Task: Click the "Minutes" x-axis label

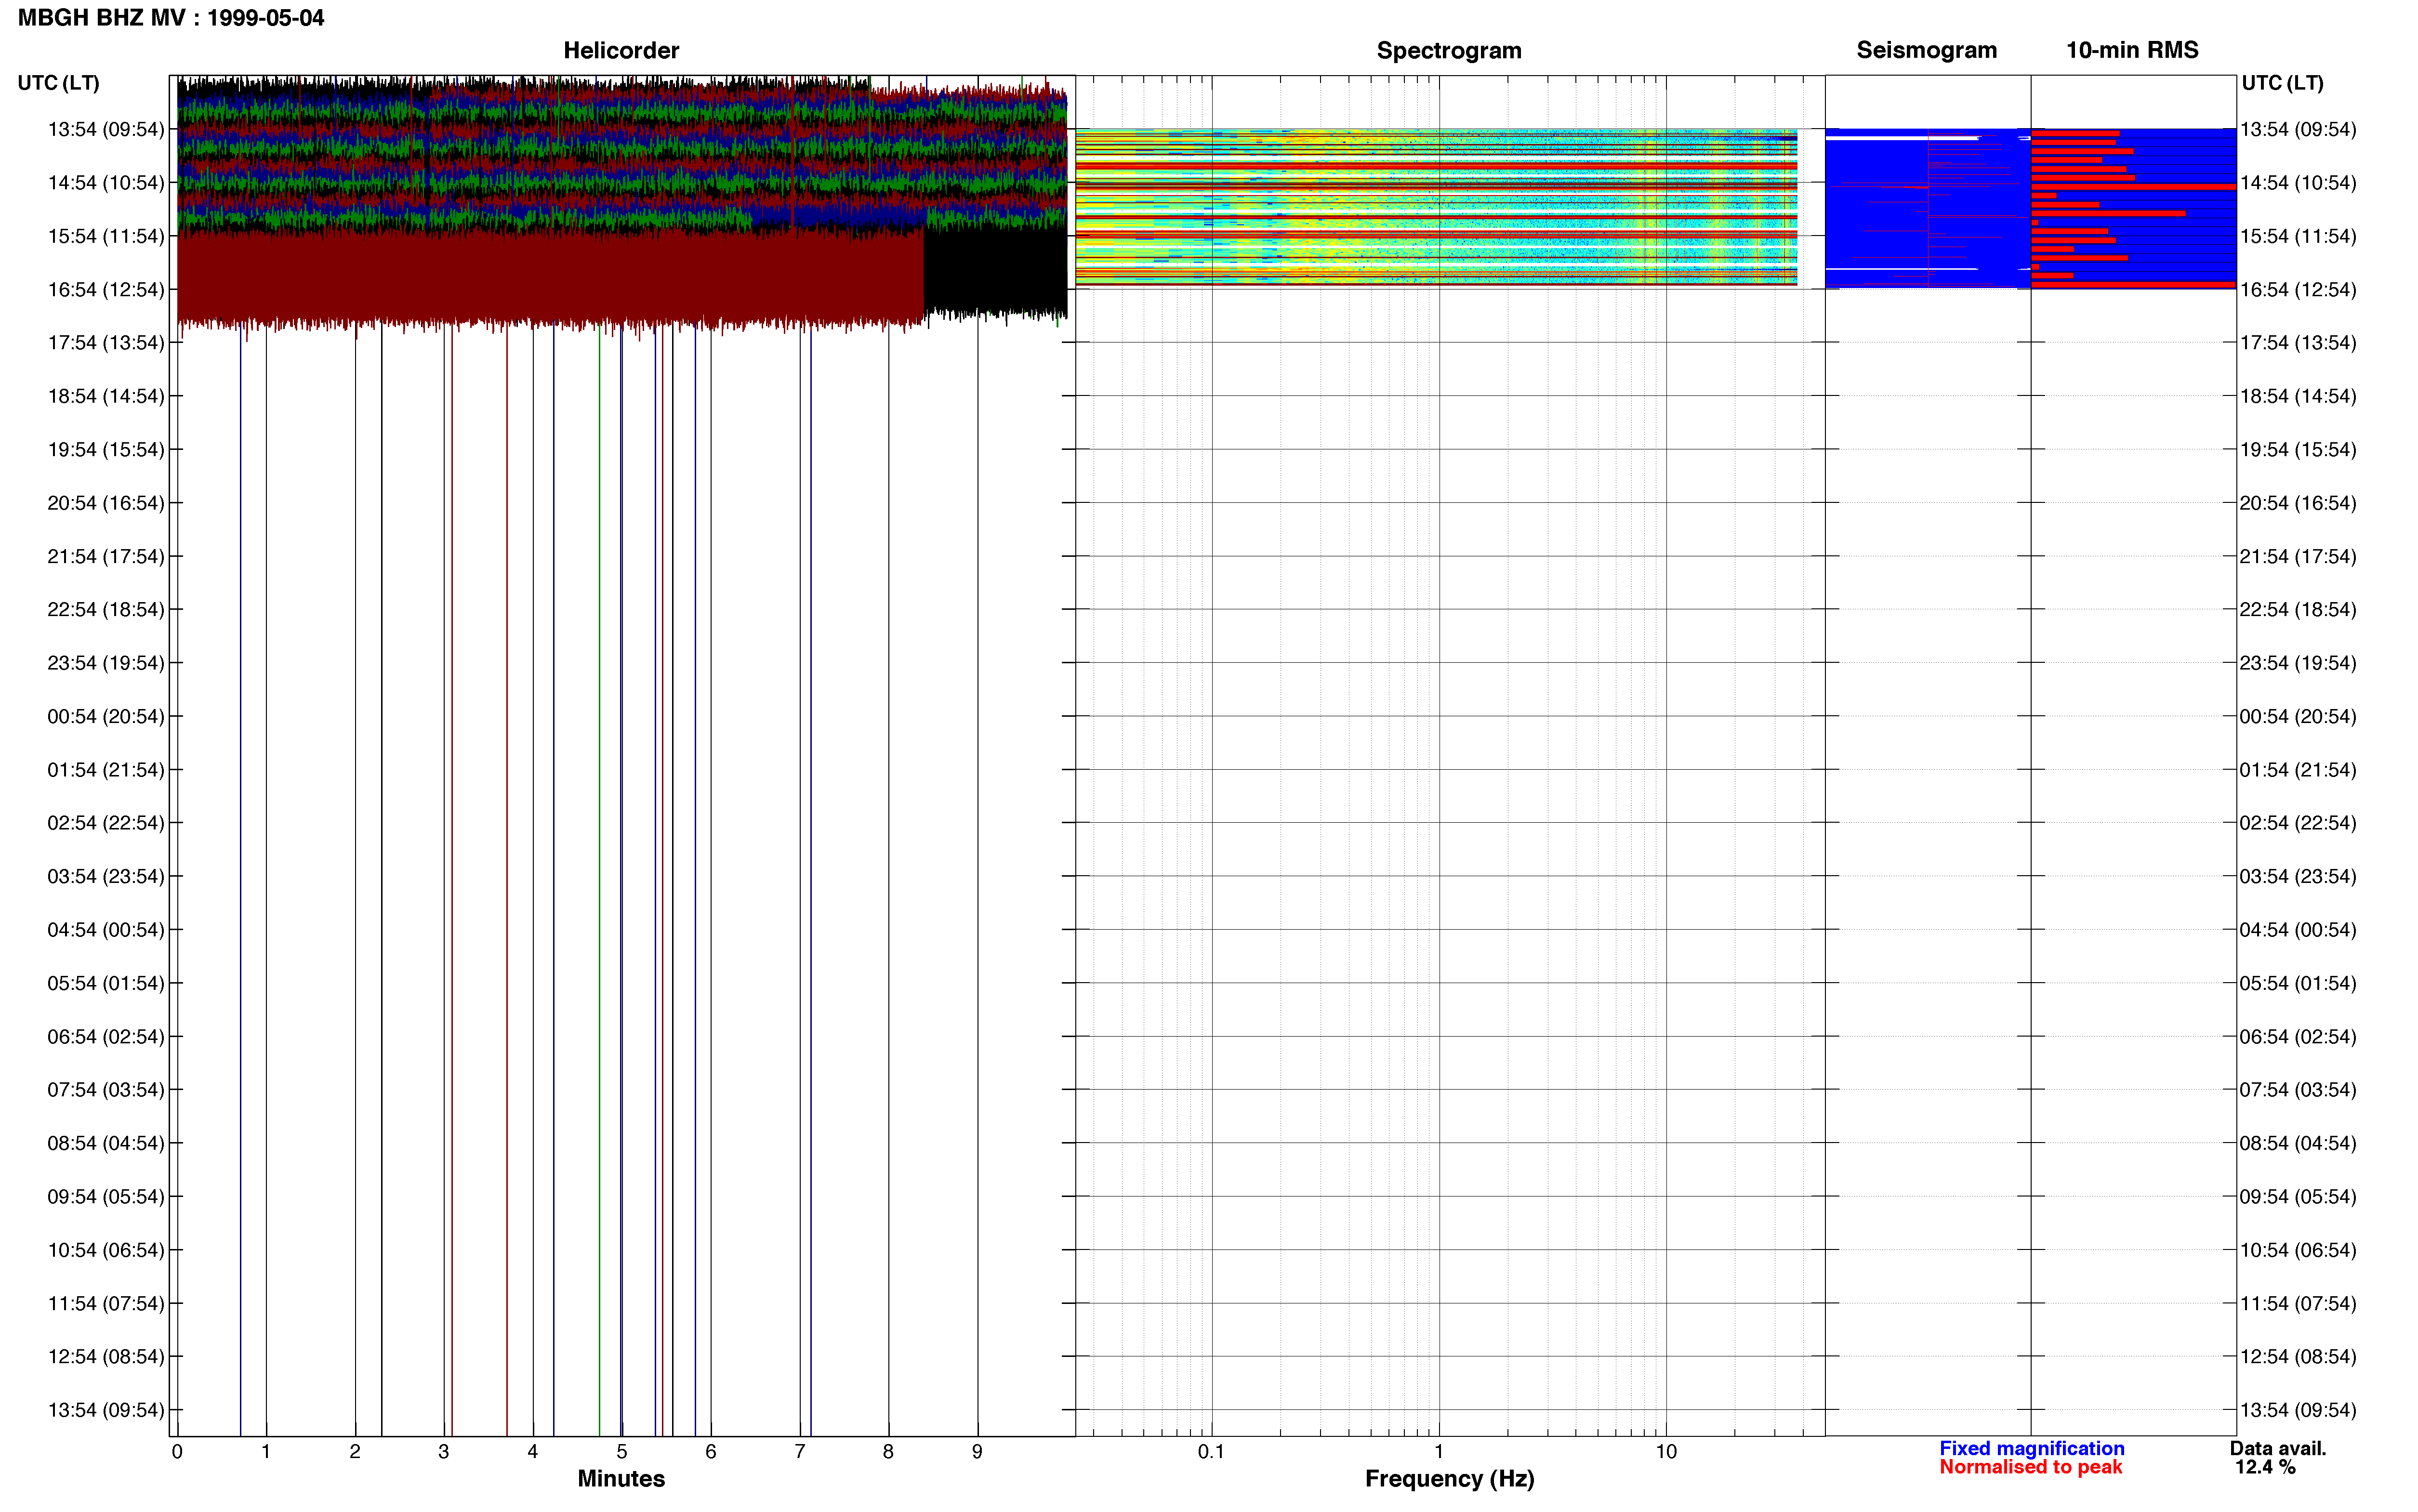Action: click(x=621, y=1478)
